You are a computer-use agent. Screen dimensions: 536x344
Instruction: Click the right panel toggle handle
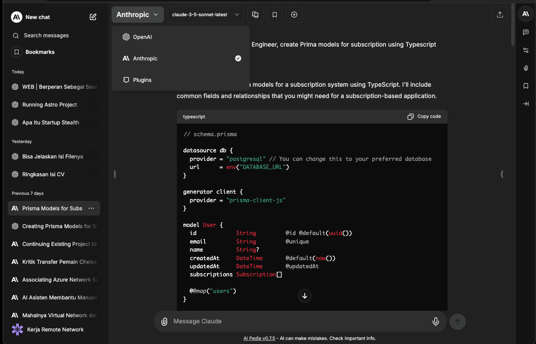click(502, 174)
